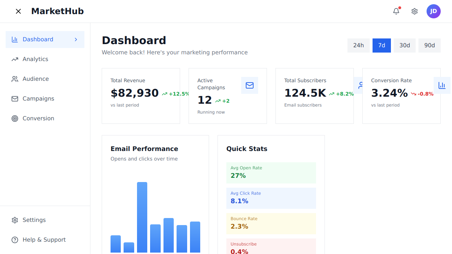Screen dimensions: 452x254
Task: Click the Help & Support question mark icon
Action: (15, 240)
